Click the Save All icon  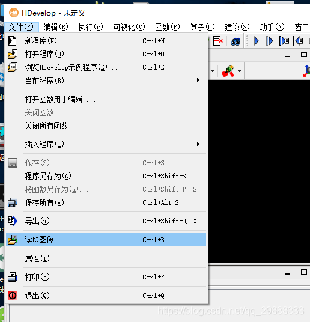click(13, 202)
